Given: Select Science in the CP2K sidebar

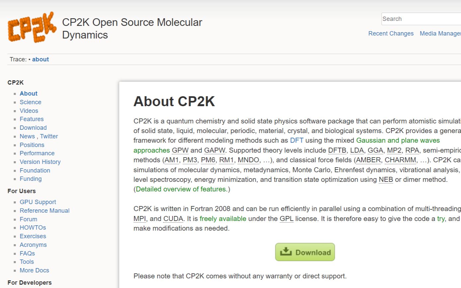Looking at the screenshot, I should pyautogui.click(x=31, y=102).
